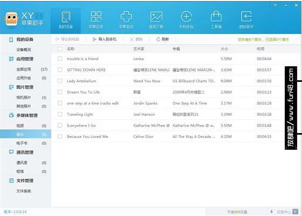
Task: Click artist Jordin Sparks
Action: click(x=146, y=103)
